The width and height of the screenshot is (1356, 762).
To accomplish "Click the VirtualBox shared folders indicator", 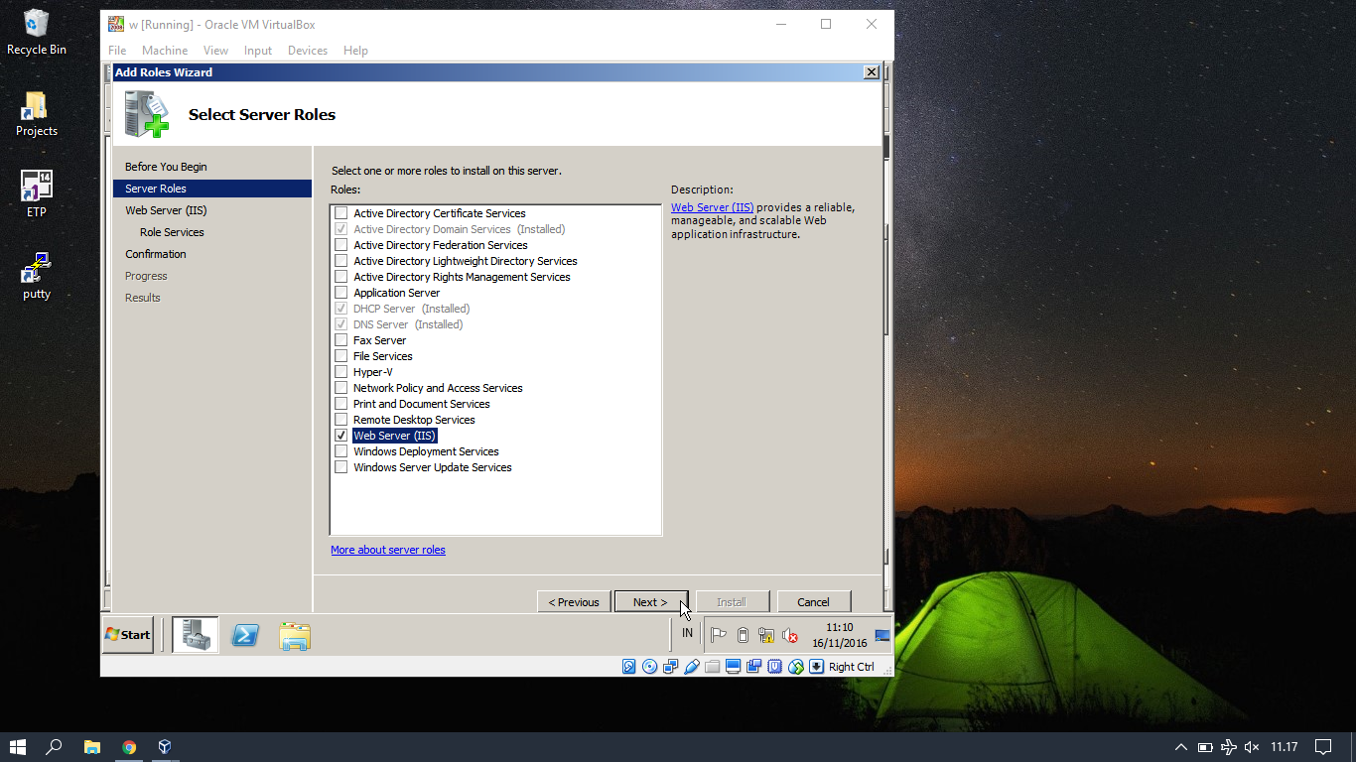I will pos(712,667).
